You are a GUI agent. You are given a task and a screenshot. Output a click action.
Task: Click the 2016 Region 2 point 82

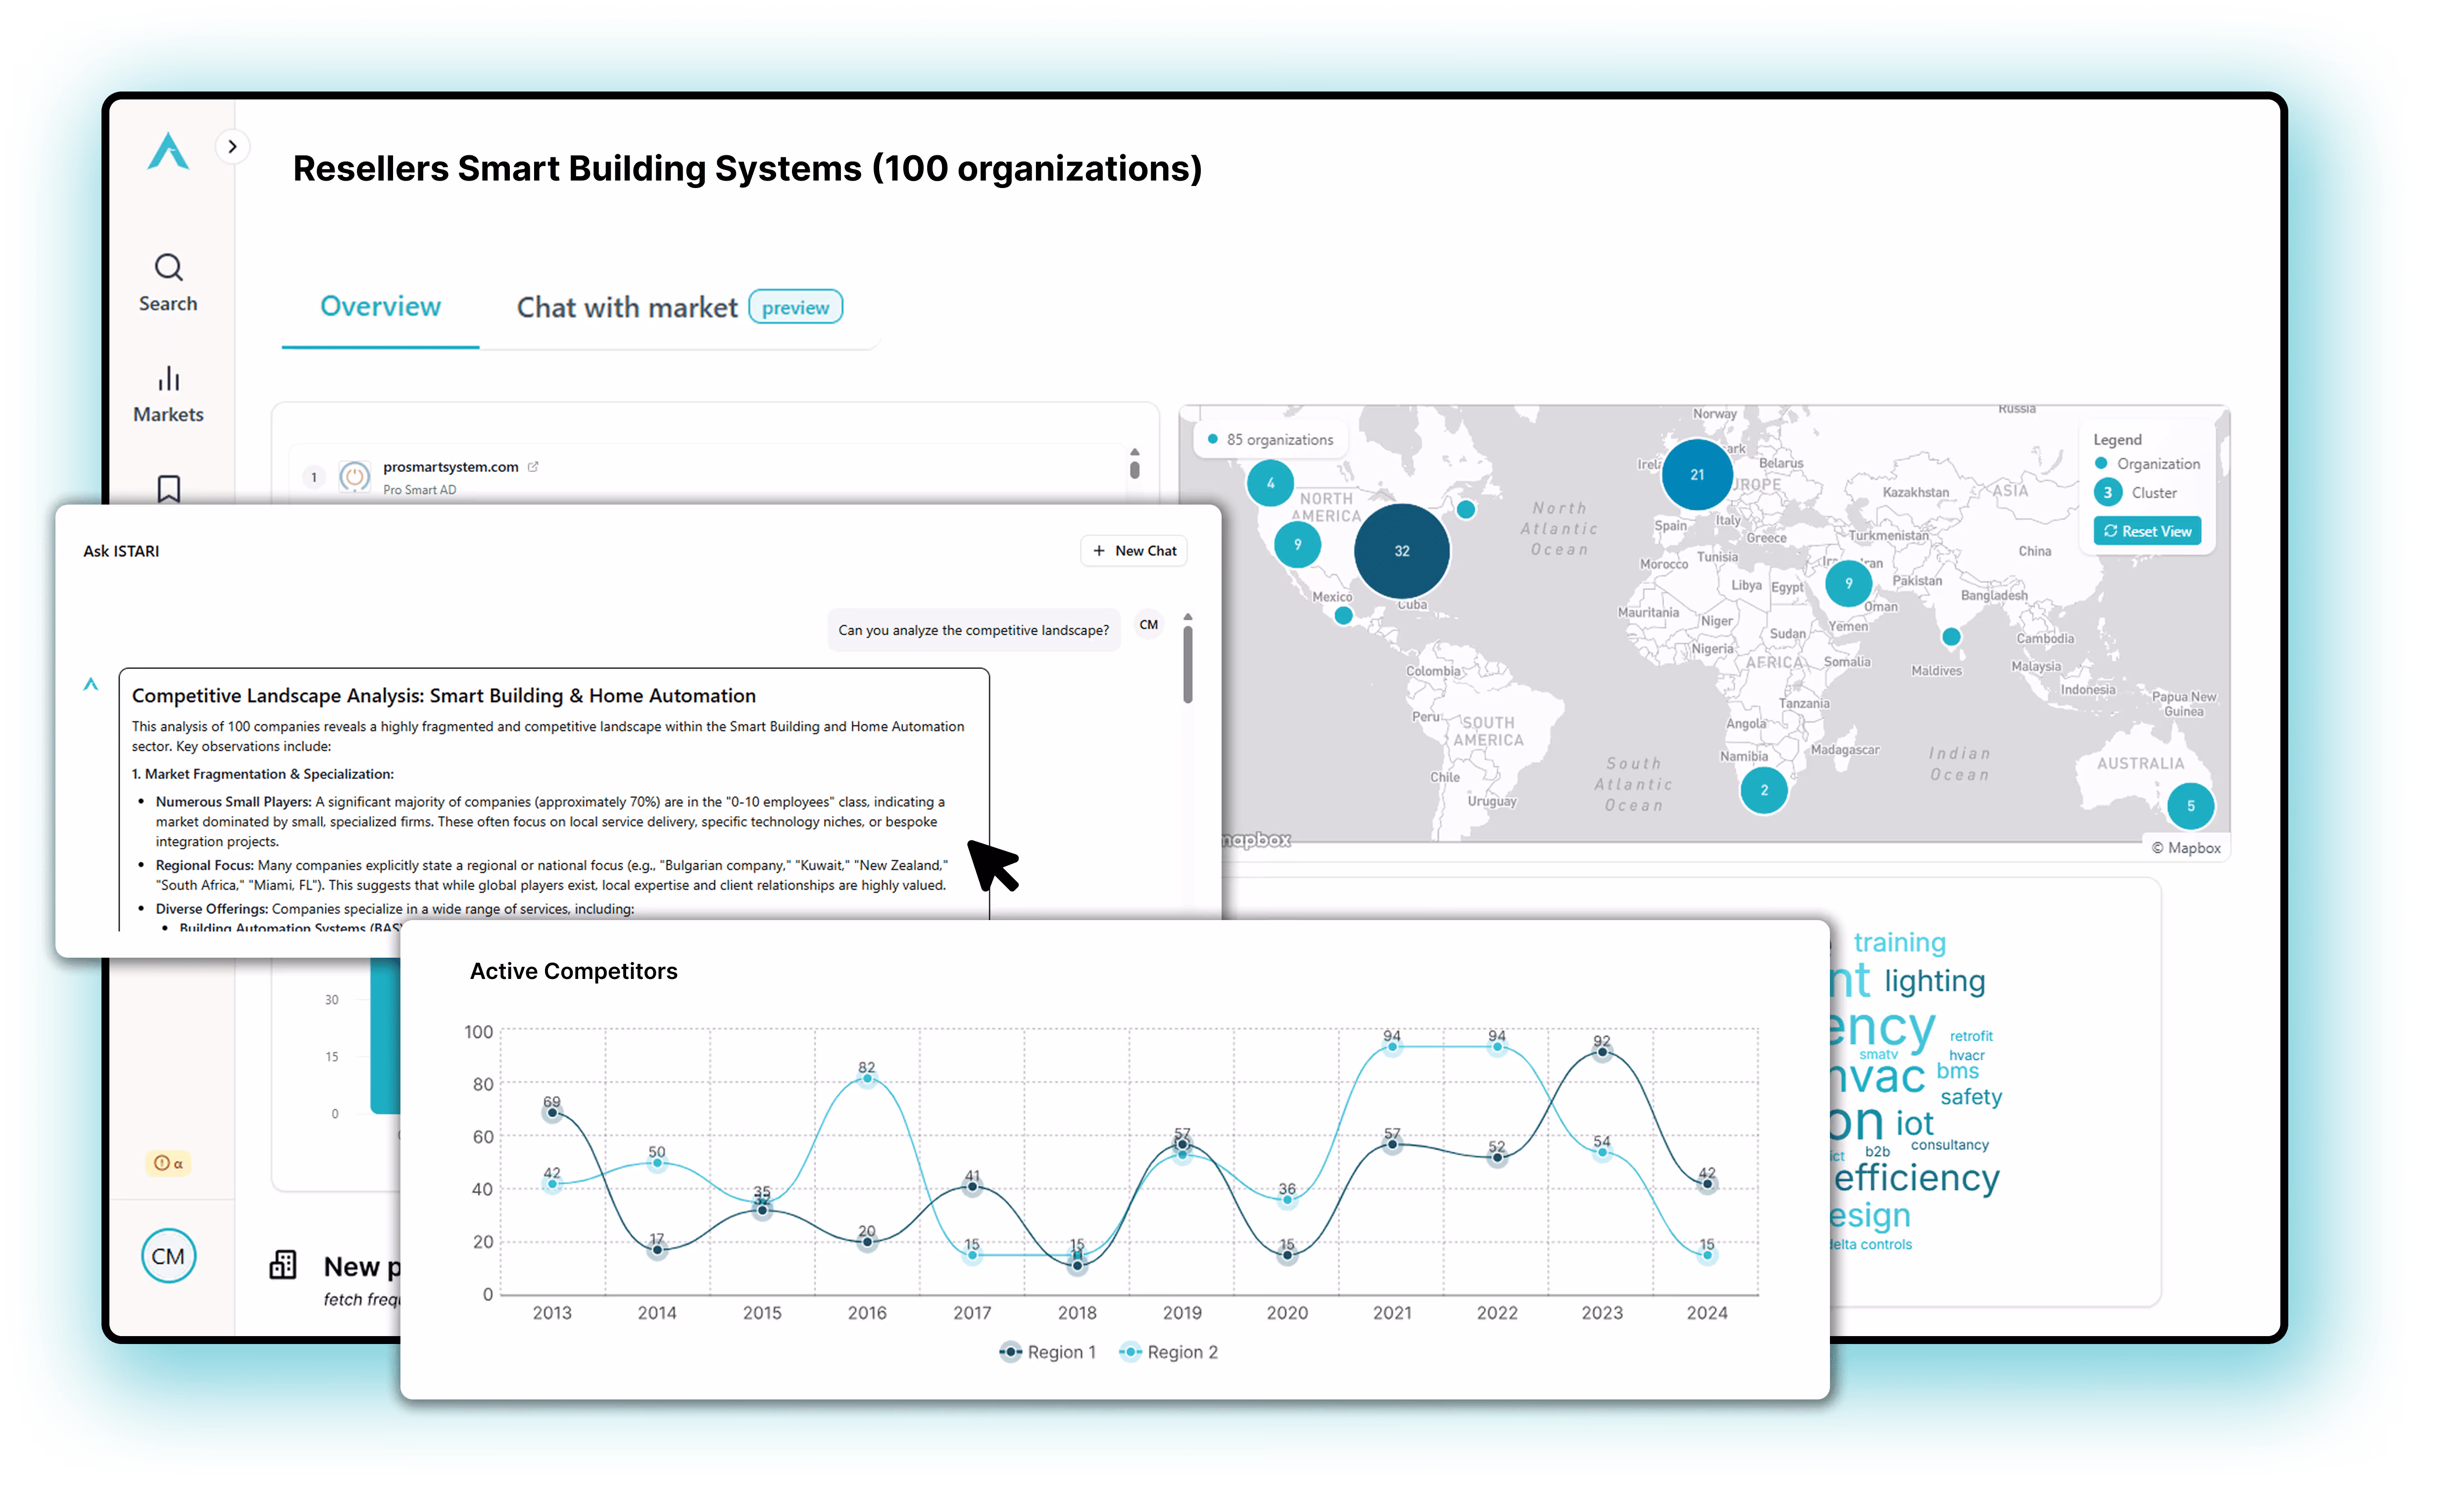867,1078
